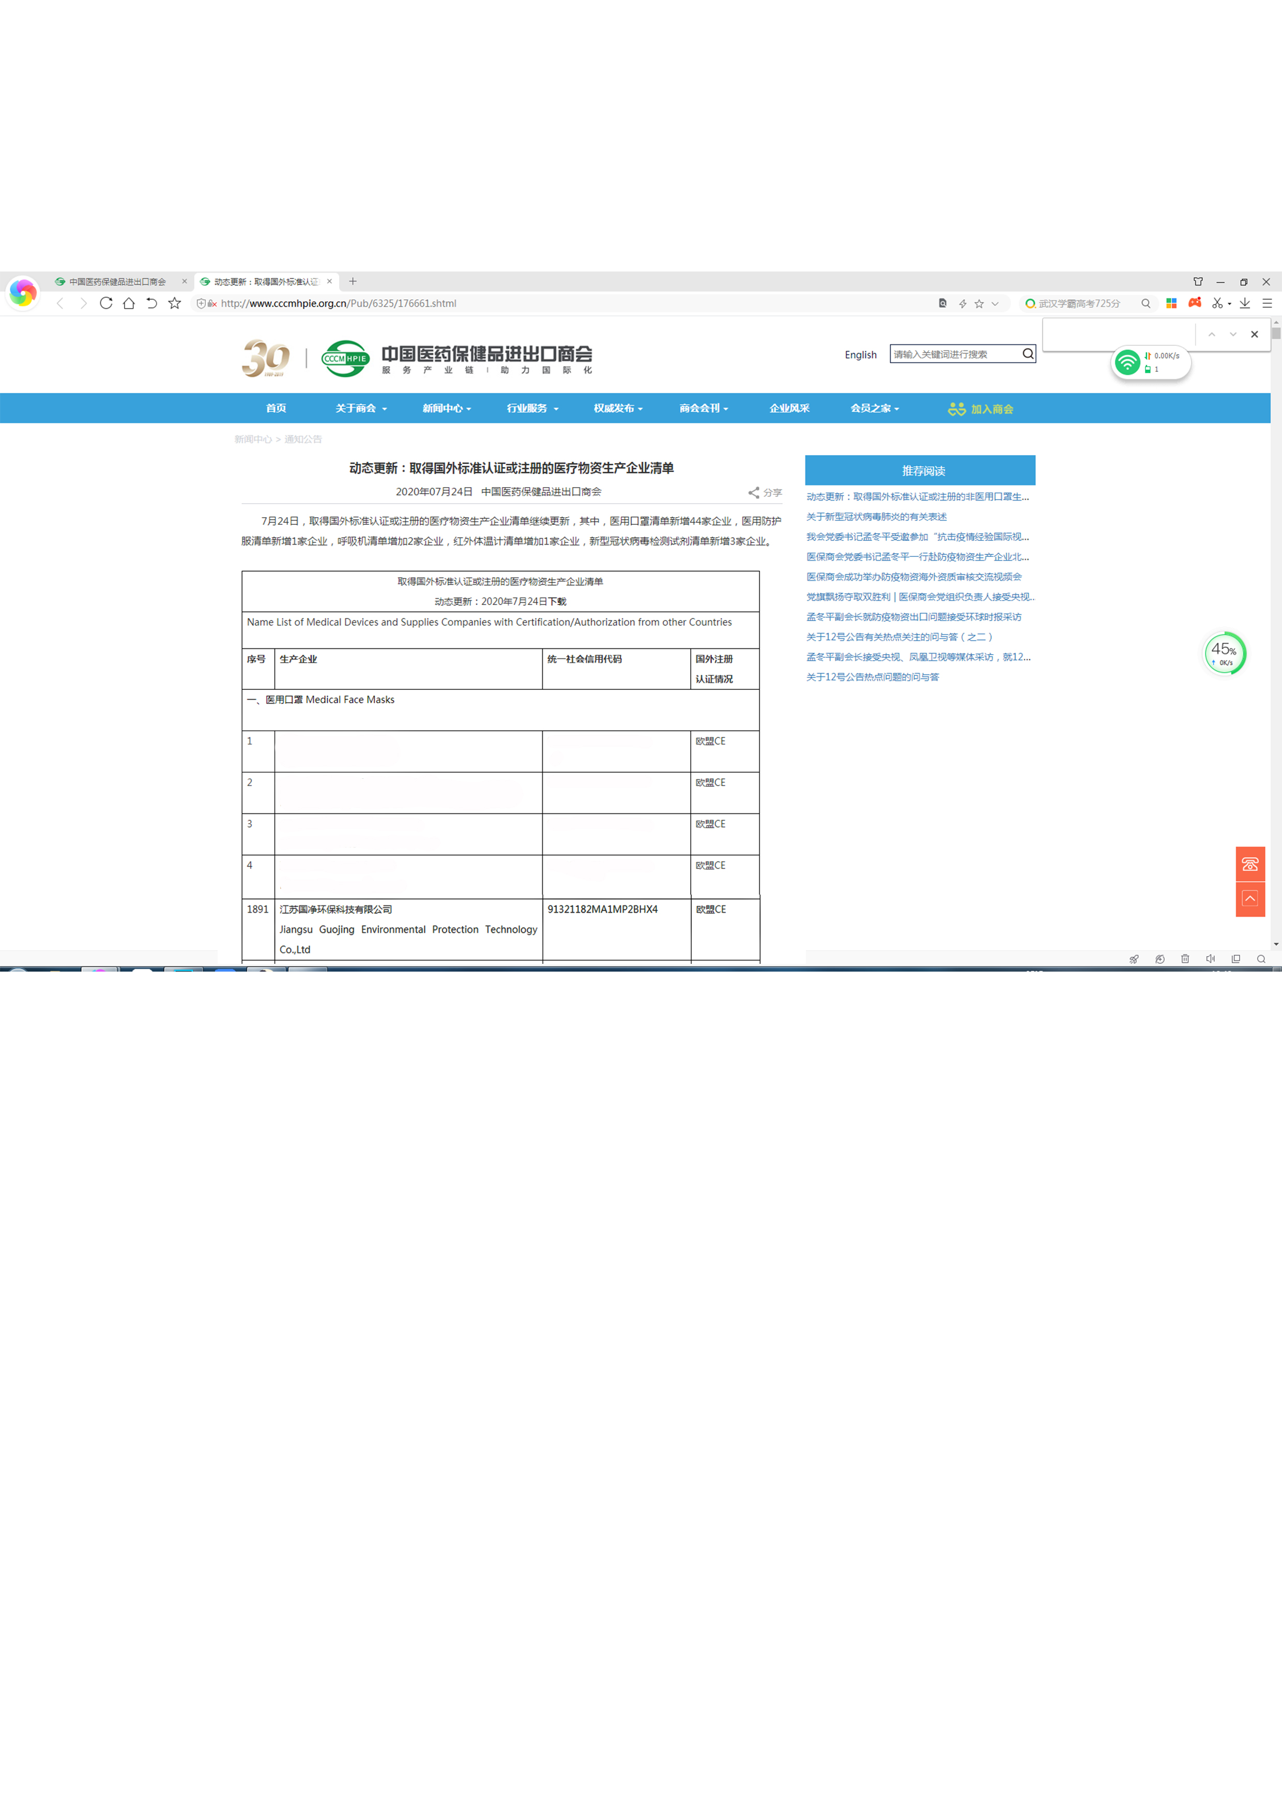This screenshot has width=1282, height=1814.
Task: Click the green WiFi speed widget
Action: point(1151,362)
